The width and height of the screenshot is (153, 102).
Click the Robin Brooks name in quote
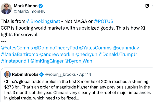tap(25, 74)
